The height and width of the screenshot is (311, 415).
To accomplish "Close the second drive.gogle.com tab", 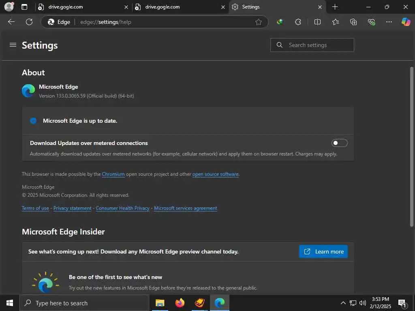I will click(223, 7).
